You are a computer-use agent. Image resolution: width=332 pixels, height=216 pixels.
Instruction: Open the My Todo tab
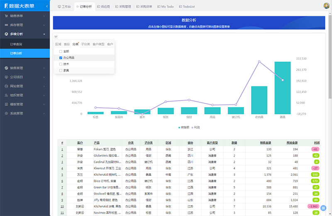[165, 7]
